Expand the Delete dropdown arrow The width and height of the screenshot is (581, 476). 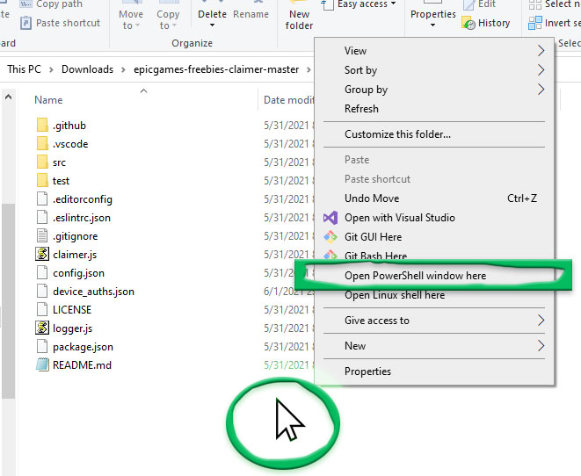tap(212, 25)
